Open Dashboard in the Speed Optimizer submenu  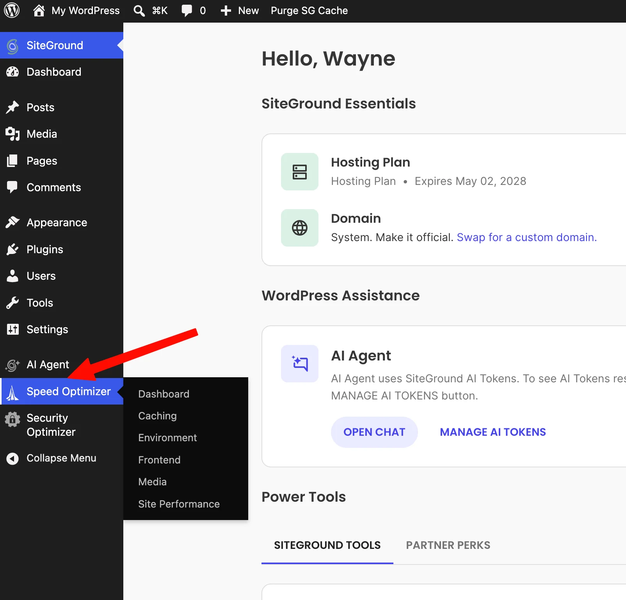pyautogui.click(x=164, y=394)
